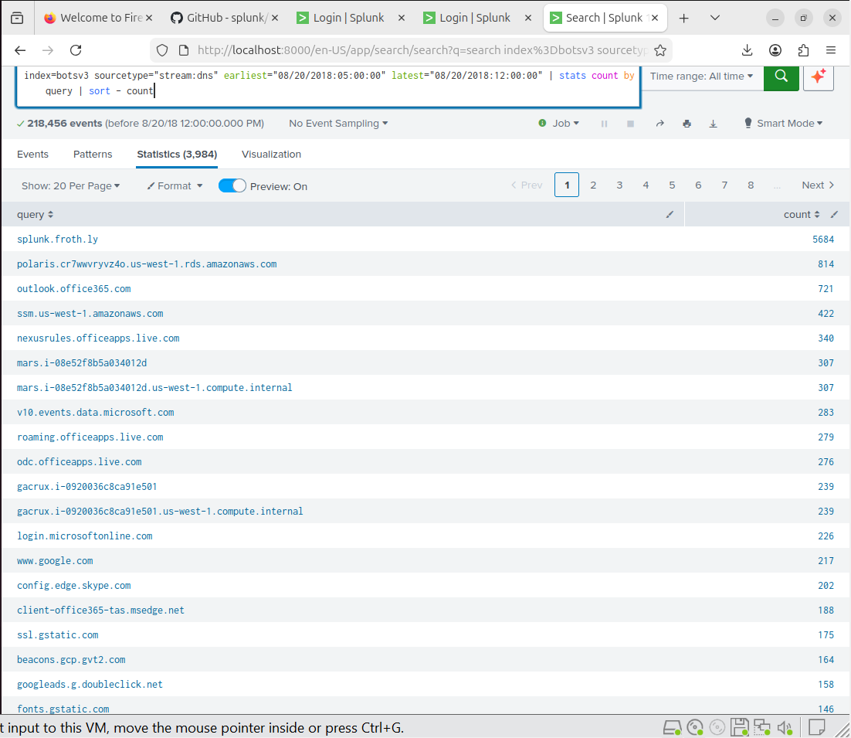This screenshot has width=851, height=738.
Task: Edit the count column with pencil icon
Action: pos(835,215)
